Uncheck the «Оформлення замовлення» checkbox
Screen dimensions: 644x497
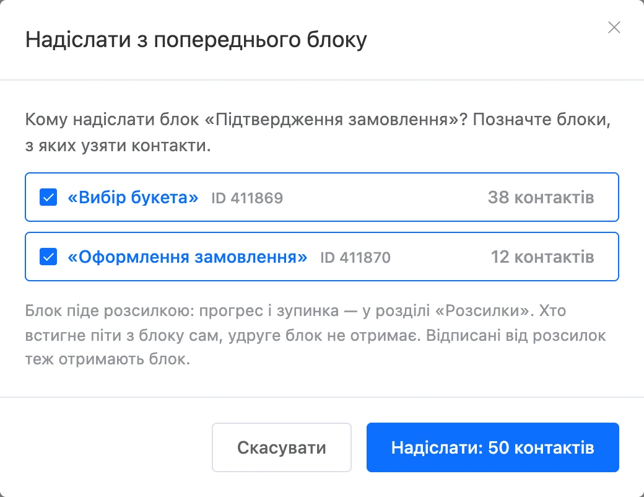48,257
